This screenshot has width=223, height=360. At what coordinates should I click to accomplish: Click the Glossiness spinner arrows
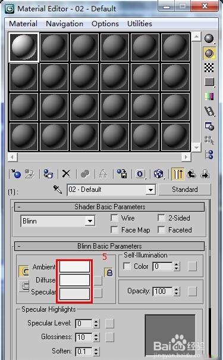tap(96, 337)
